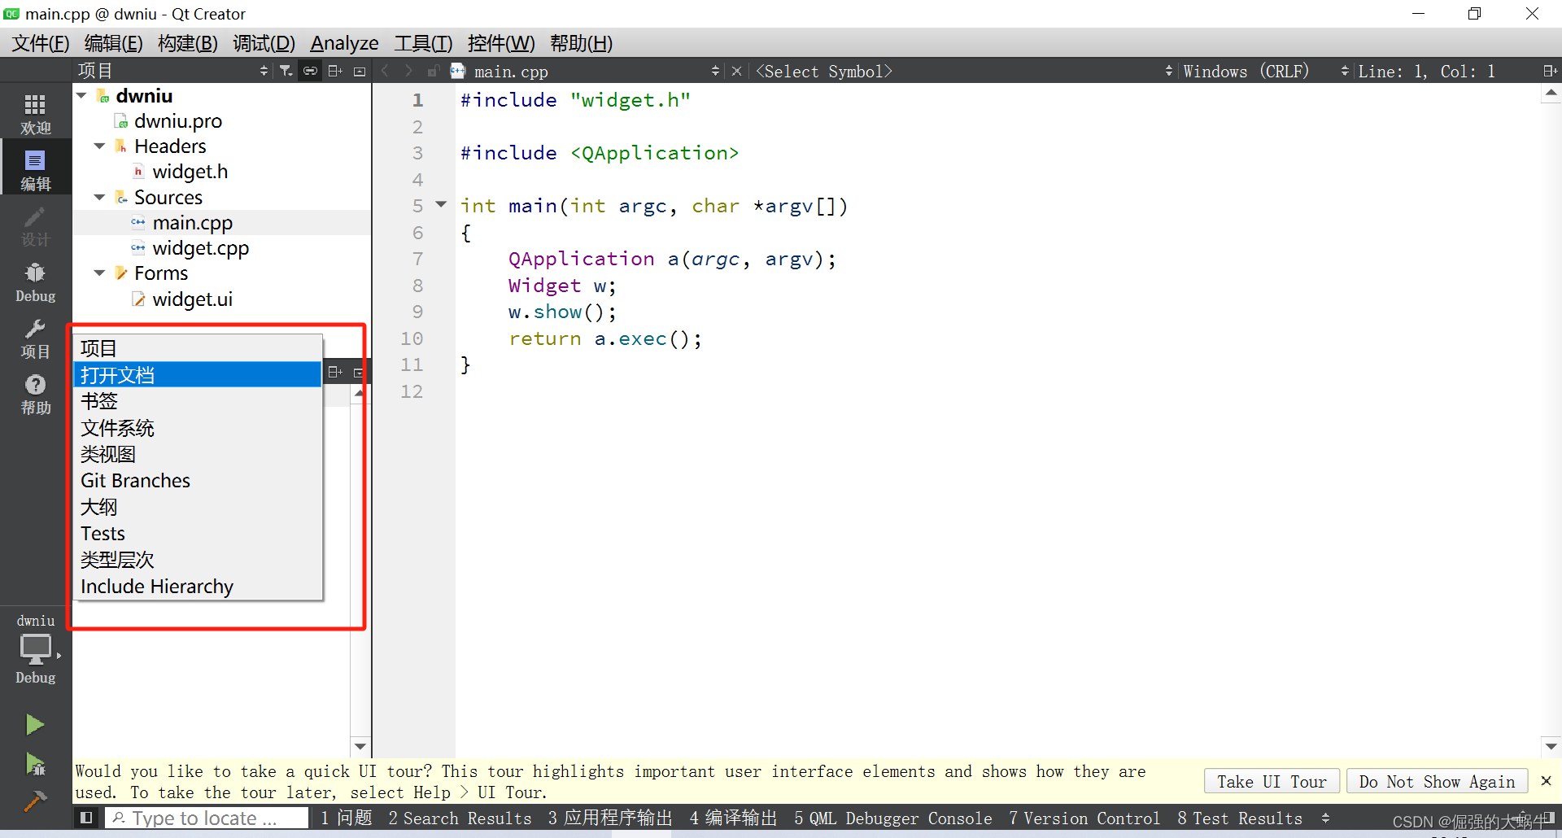Select dwniu.pro in the project tree
The height and width of the screenshot is (838, 1562).
[x=177, y=121]
